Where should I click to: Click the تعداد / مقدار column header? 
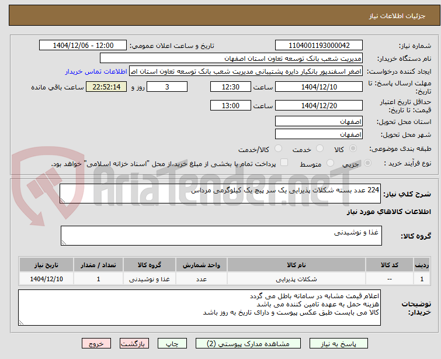pos(98,265)
